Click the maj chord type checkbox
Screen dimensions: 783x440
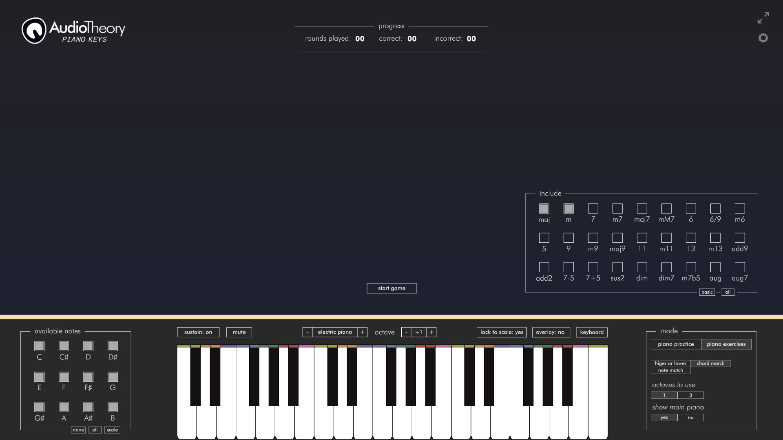point(544,209)
